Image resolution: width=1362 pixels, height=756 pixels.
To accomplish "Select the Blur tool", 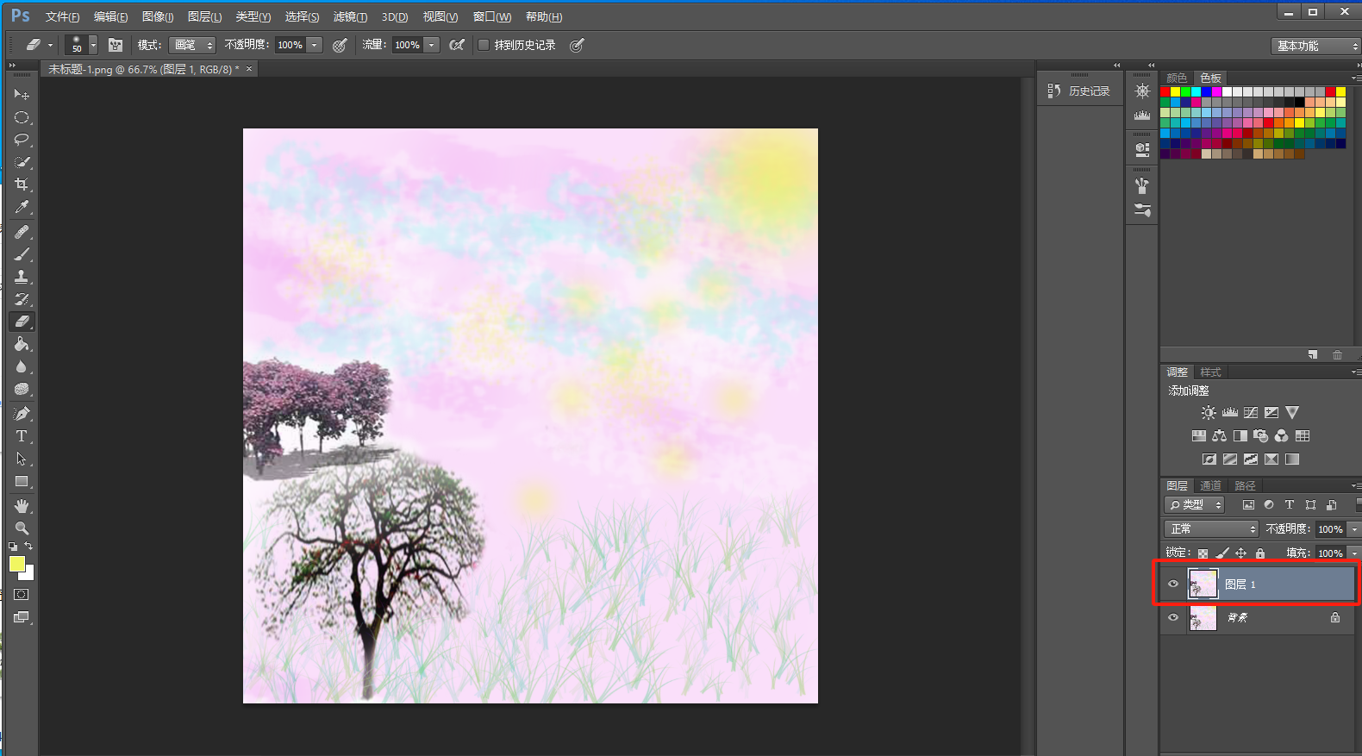I will 22,366.
